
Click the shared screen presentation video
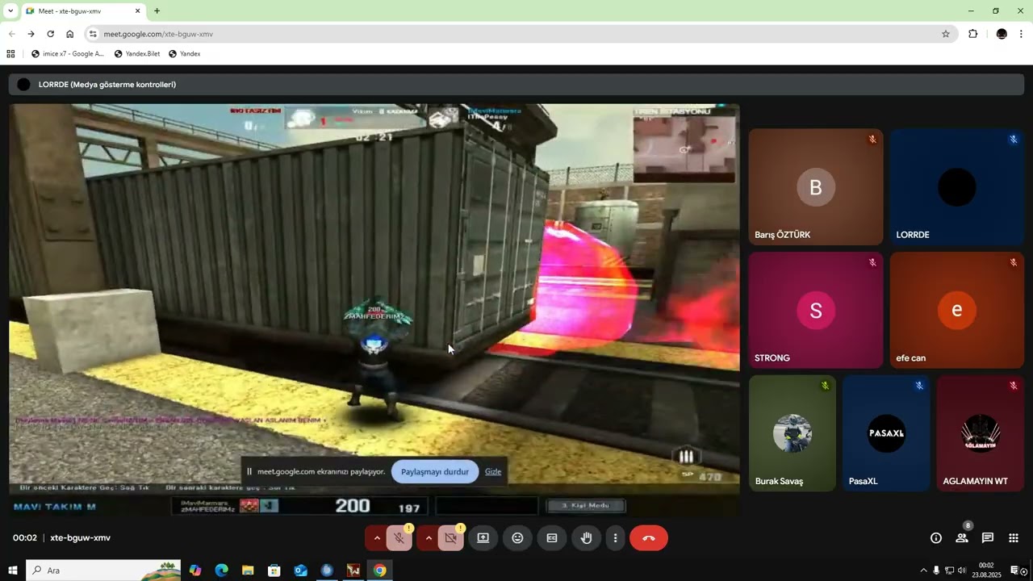[374, 310]
